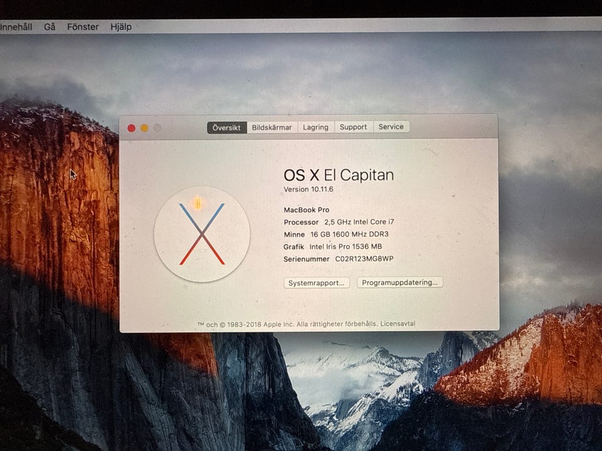Click the OS X El Capitan title

(x=339, y=175)
